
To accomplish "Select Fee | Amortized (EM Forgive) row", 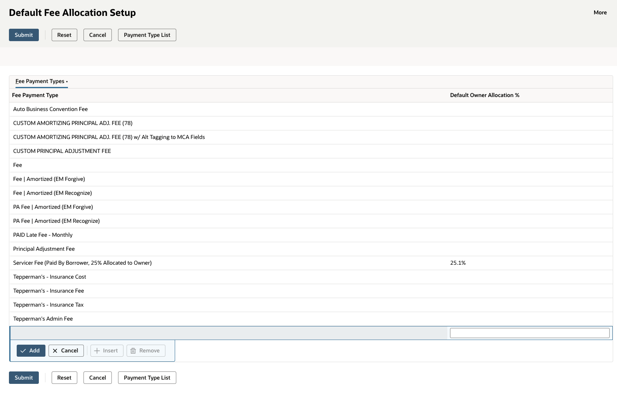I will click(311, 179).
